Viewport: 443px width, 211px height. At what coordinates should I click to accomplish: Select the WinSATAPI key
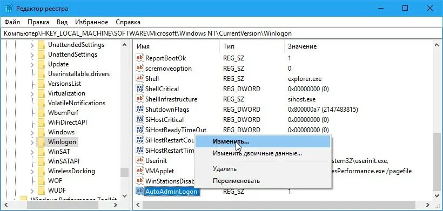pyautogui.click(x=64, y=161)
